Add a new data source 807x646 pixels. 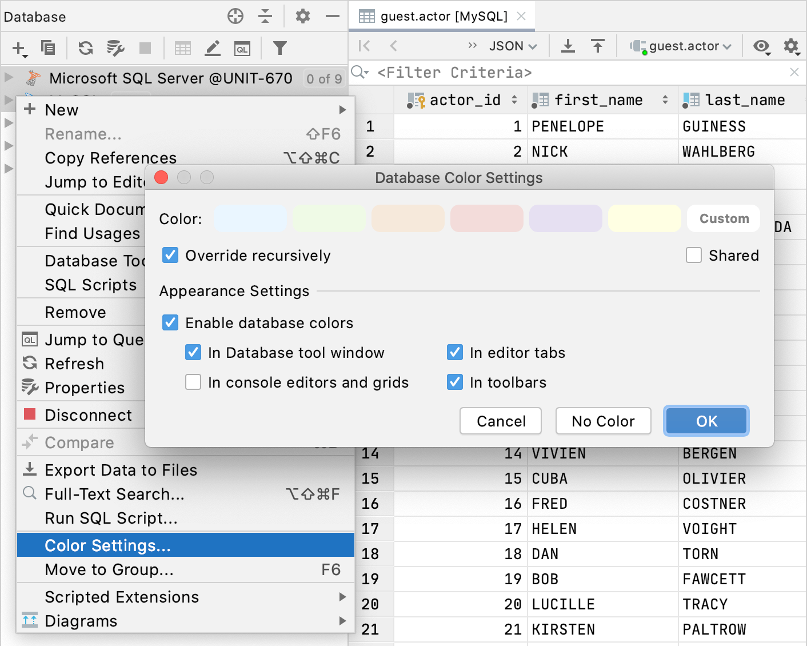(x=19, y=48)
